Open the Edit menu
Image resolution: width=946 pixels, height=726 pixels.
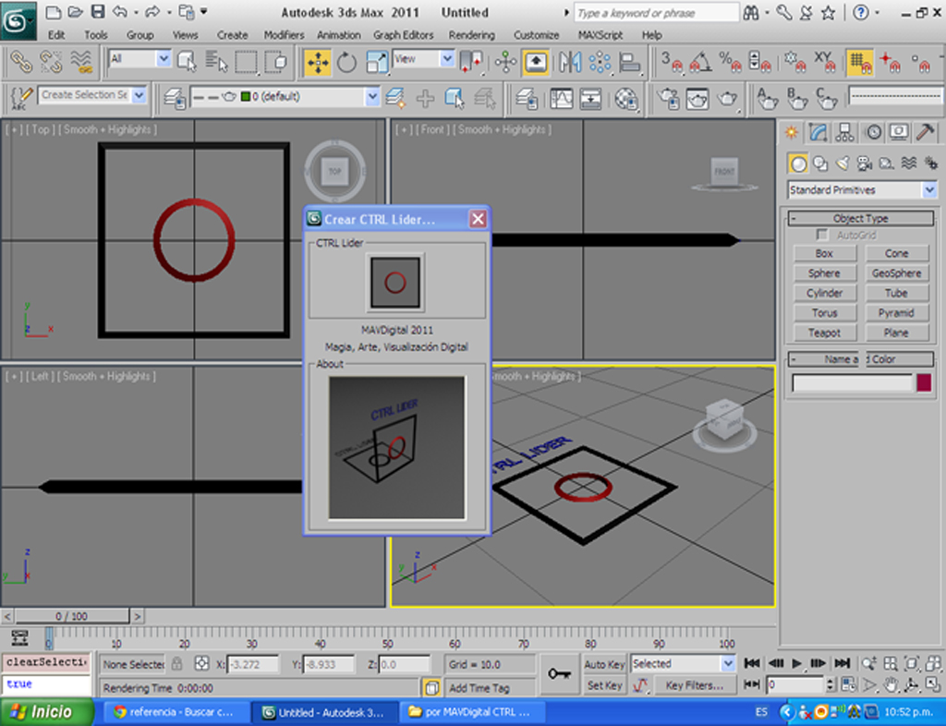pos(56,35)
